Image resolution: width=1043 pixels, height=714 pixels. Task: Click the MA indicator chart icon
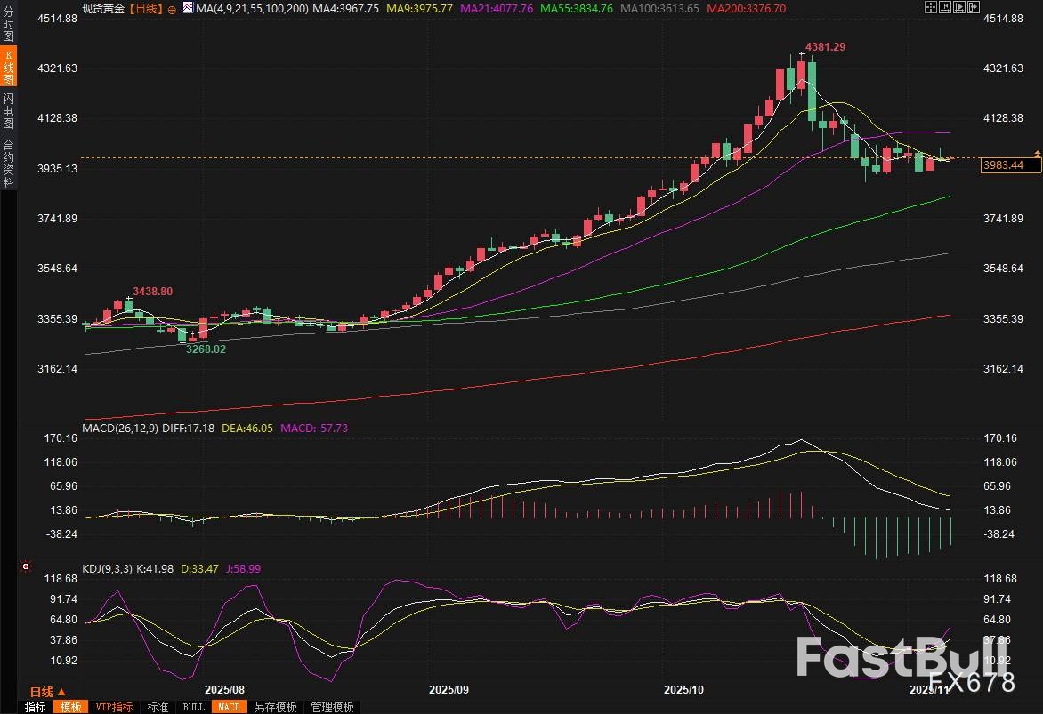[189, 8]
